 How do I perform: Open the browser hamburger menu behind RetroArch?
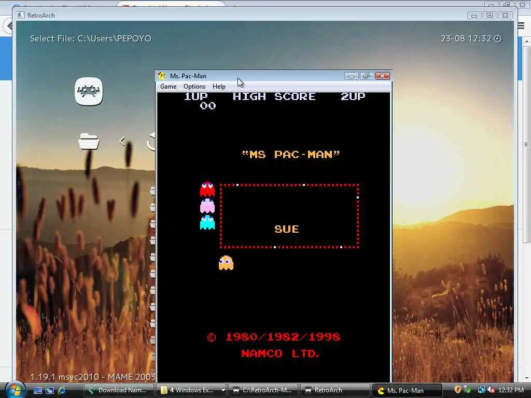(521, 25)
